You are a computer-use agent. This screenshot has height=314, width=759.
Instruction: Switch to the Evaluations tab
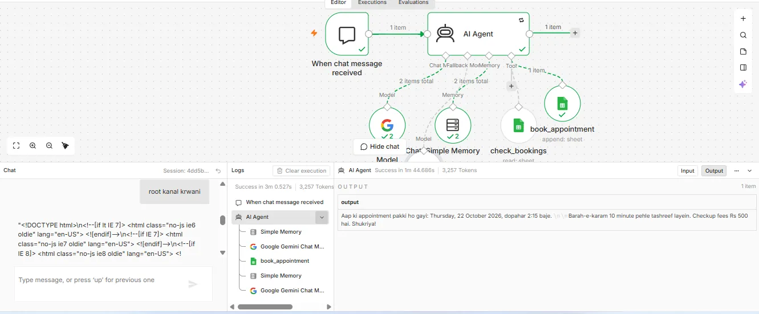pos(413,3)
